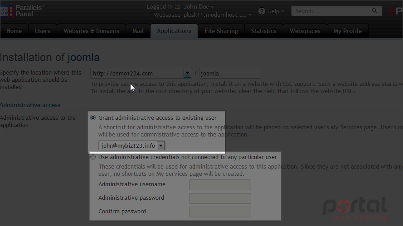Click the joomla directory path field
The height and width of the screenshot is (226, 403).
coord(230,73)
